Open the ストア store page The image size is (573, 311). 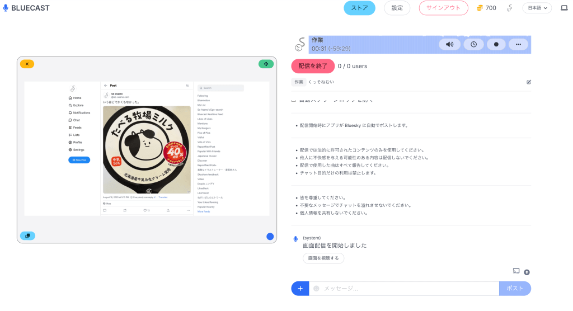pyautogui.click(x=359, y=8)
